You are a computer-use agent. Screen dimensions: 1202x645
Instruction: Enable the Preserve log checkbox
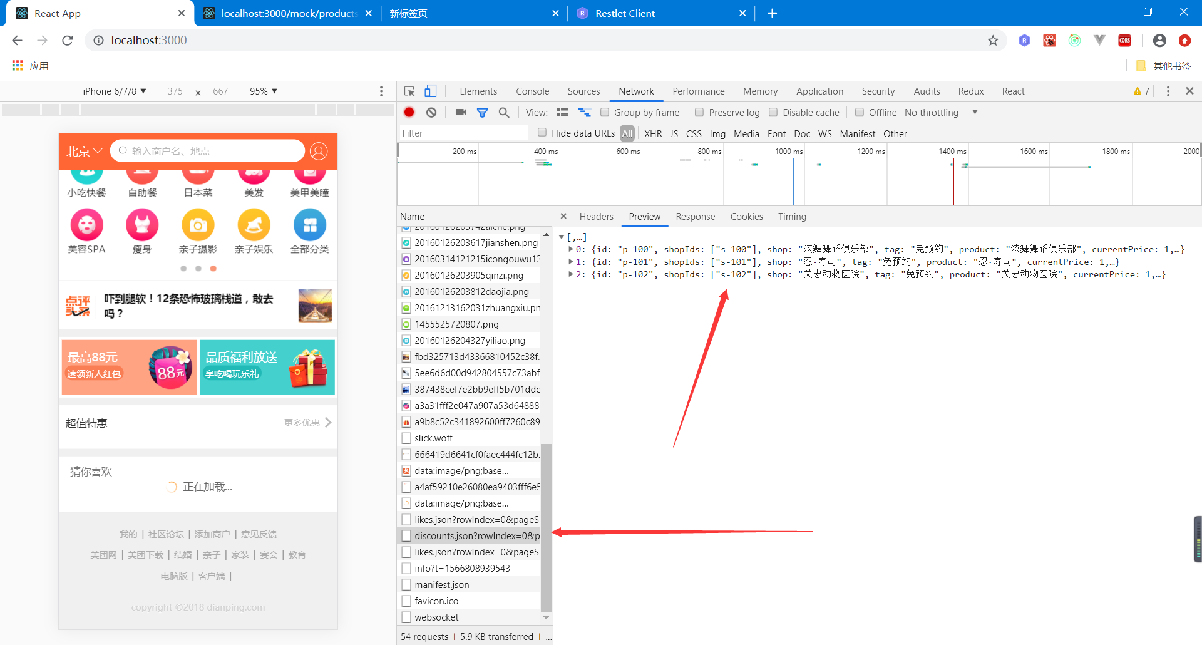coord(699,113)
